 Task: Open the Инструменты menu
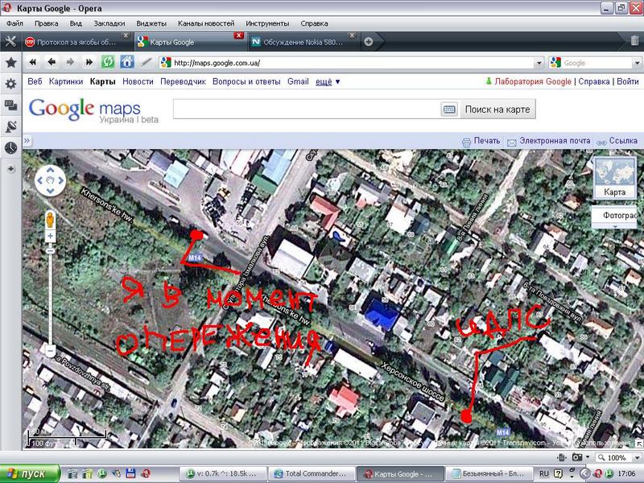pos(267,23)
